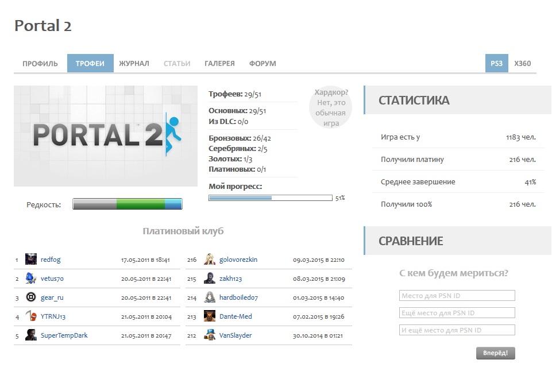The height and width of the screenshot is (383, 552).
Task: Focus the 'Место для PSN ID' field
Action: tap(457, 296)
